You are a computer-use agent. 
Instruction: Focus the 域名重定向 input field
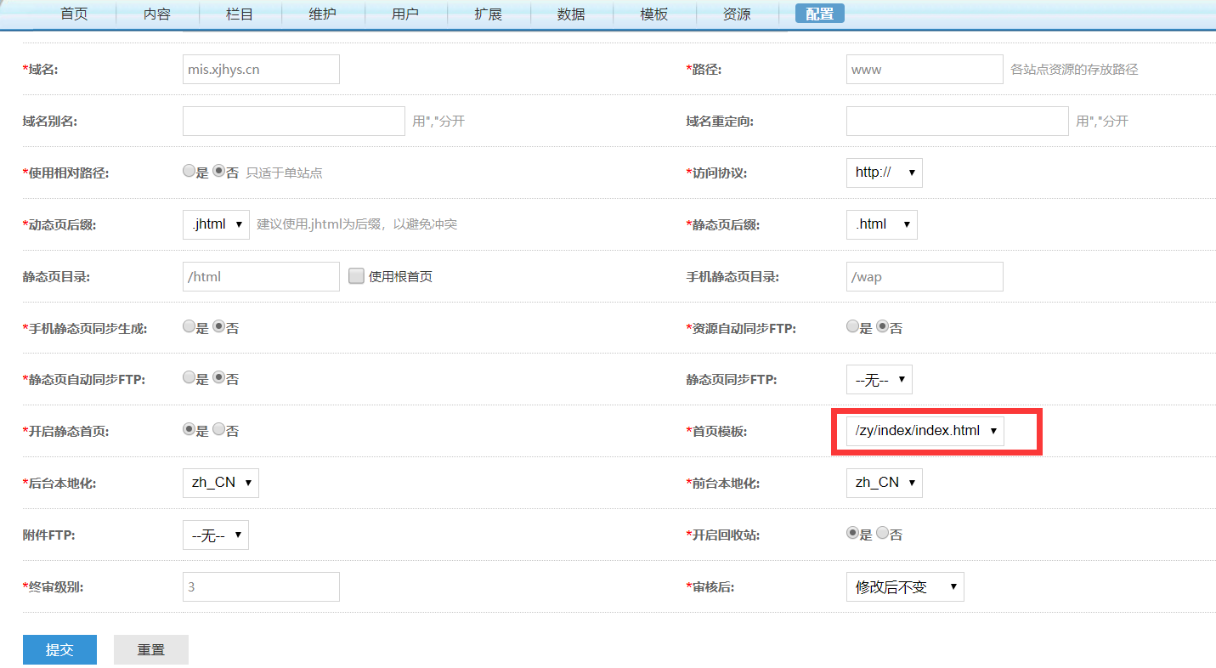[958, 121]
